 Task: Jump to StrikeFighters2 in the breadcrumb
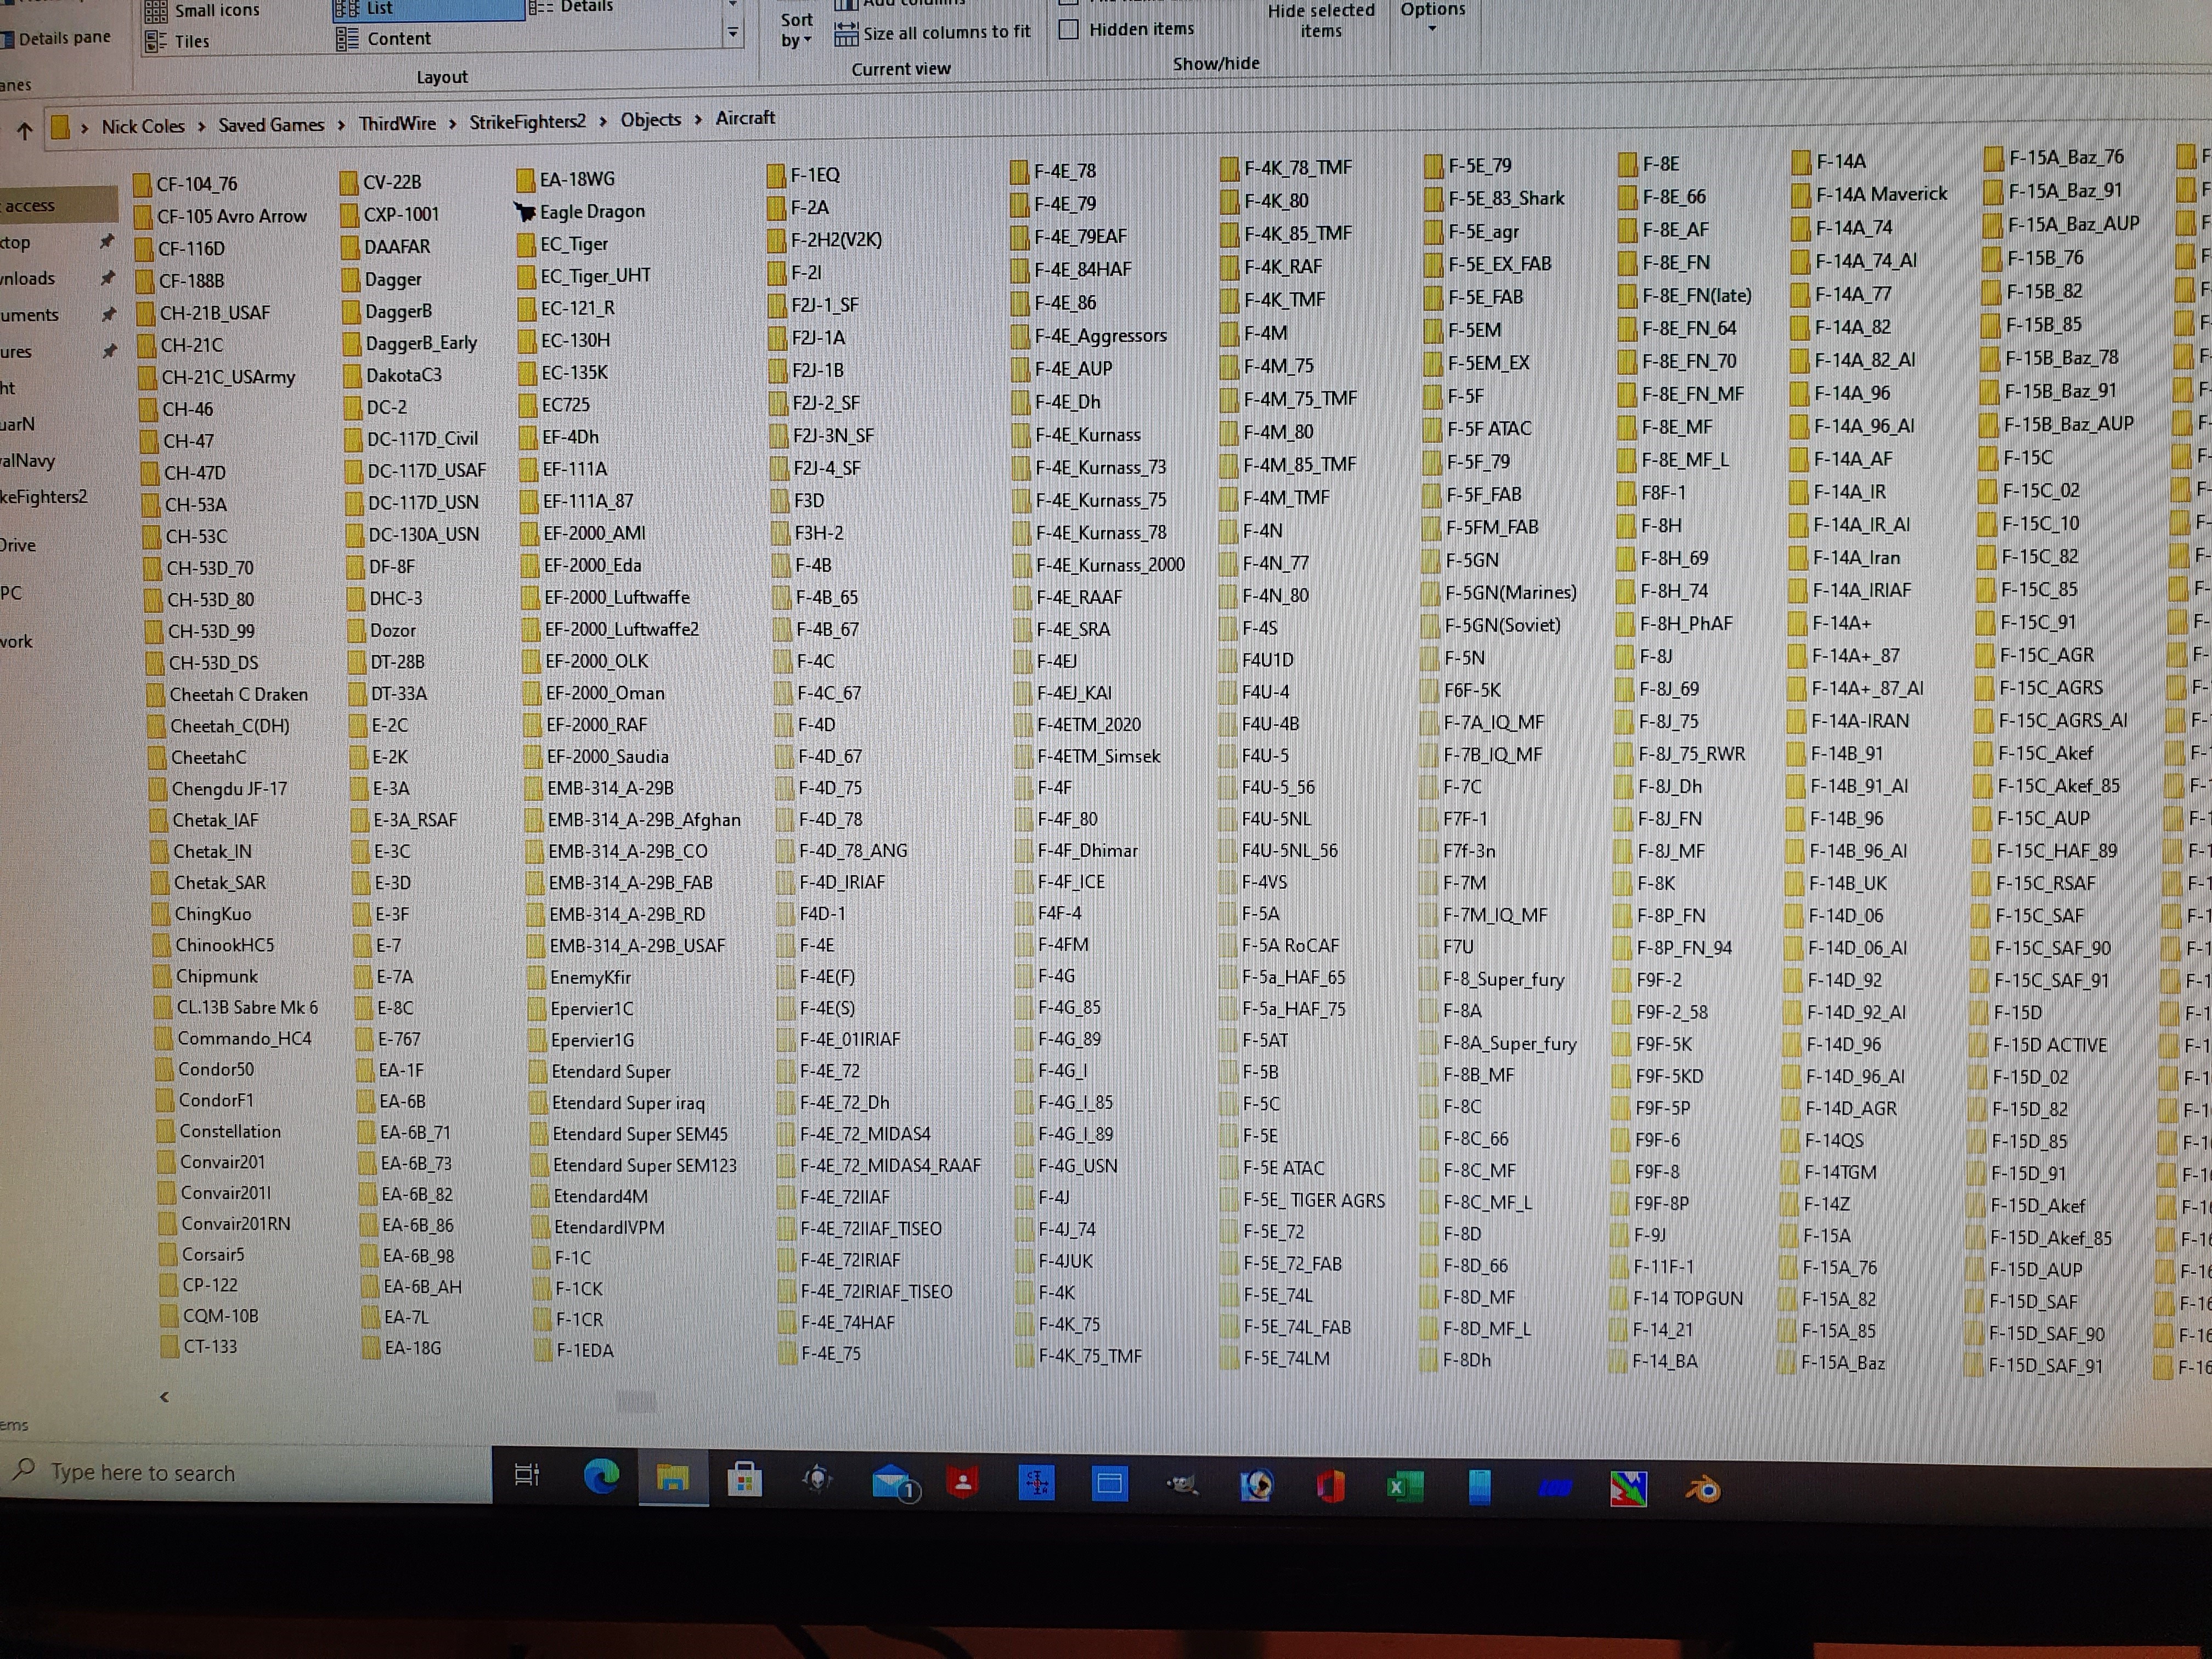527,122
